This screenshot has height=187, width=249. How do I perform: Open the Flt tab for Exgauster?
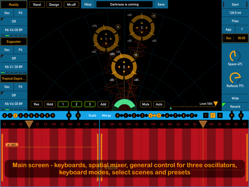coord(20,50)
